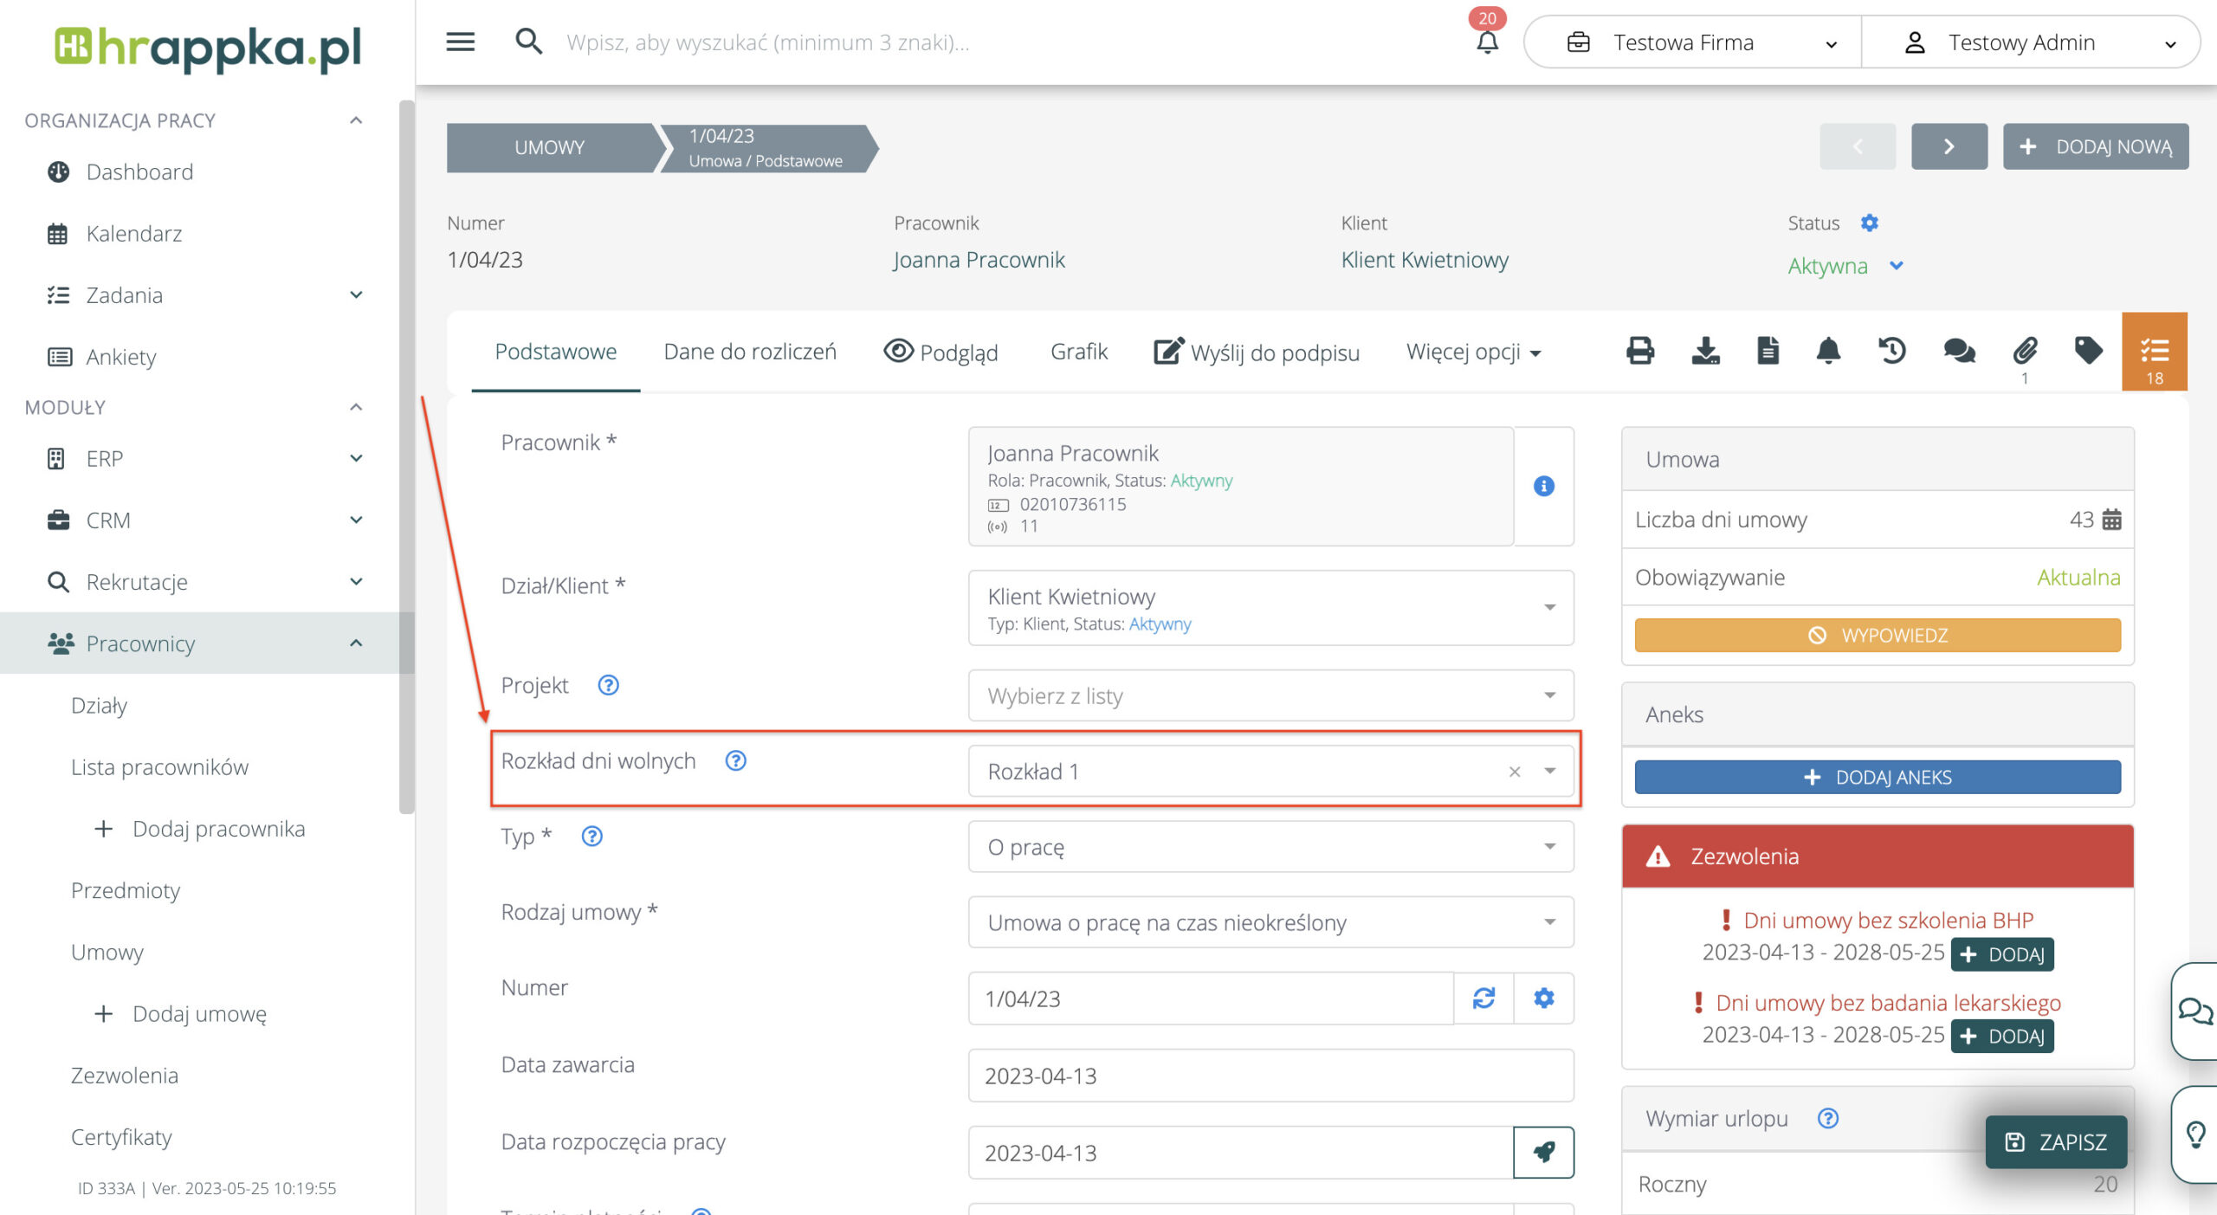This screenshot has width=2217, height=1215.
Task: Click refresh icon next to Numer field
Action: [1483, 998]
